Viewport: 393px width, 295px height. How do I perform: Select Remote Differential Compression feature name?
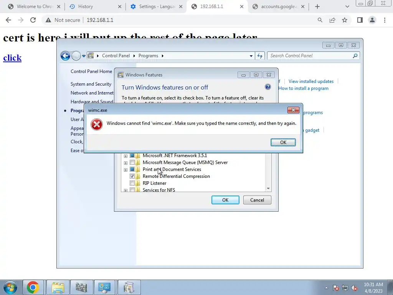(x=176, y=176)
